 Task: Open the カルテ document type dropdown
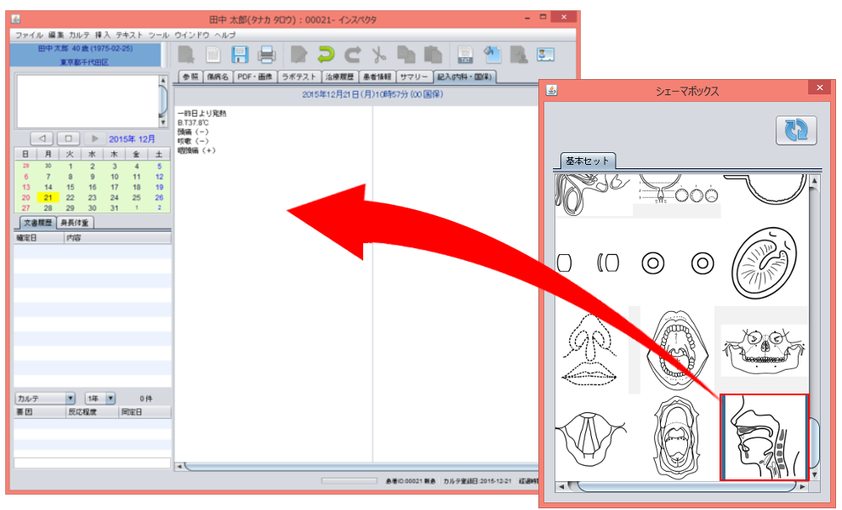[x=45, y=398]
